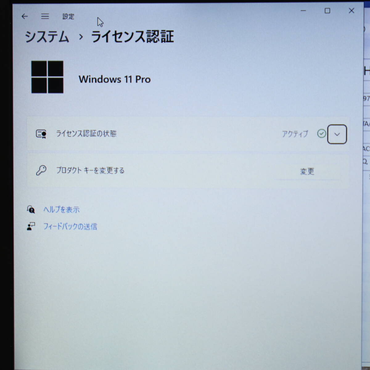Click the プロダクト キーを変更する label

90,171
